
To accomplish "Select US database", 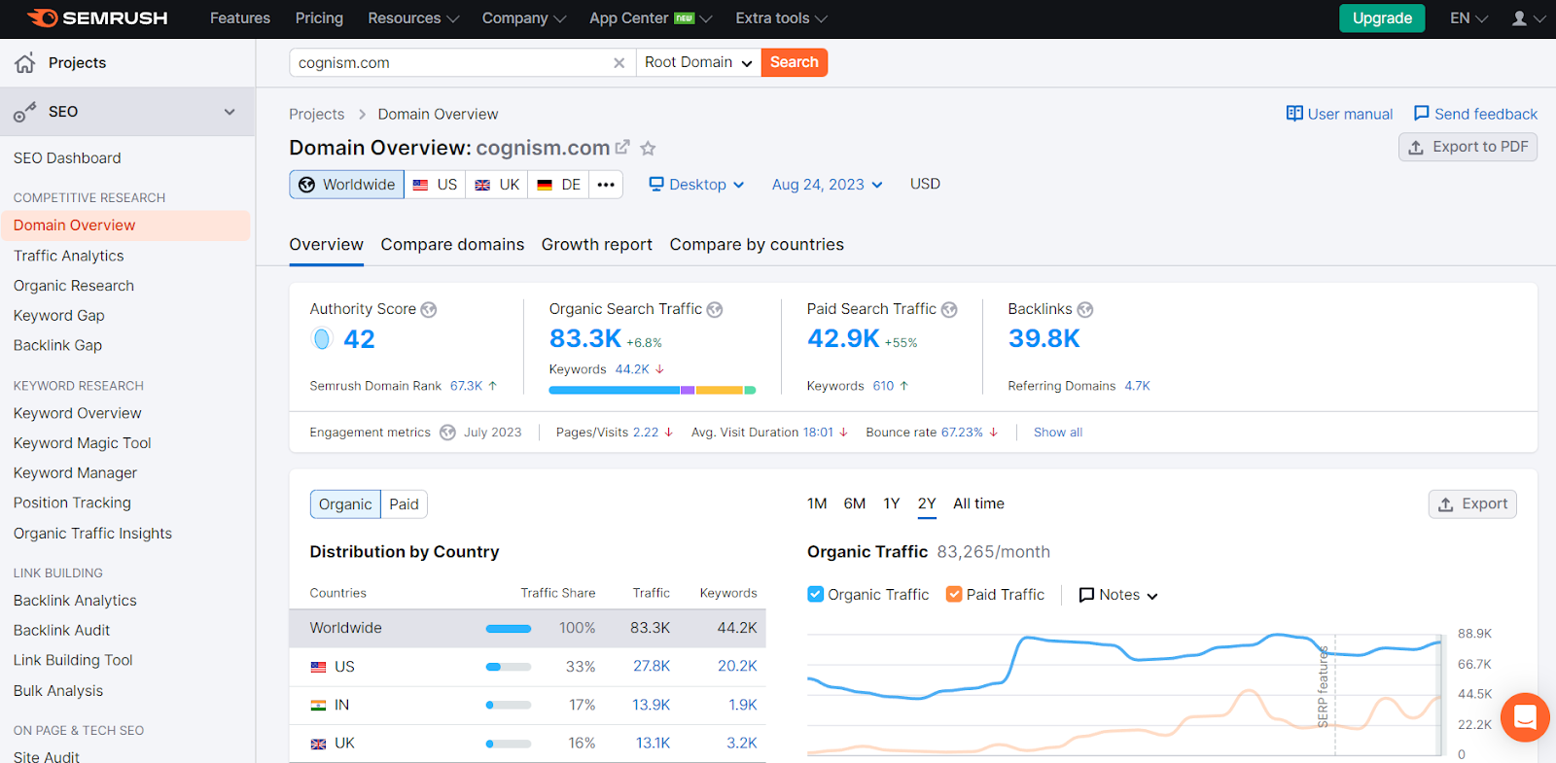I will [x=434, y=185].
